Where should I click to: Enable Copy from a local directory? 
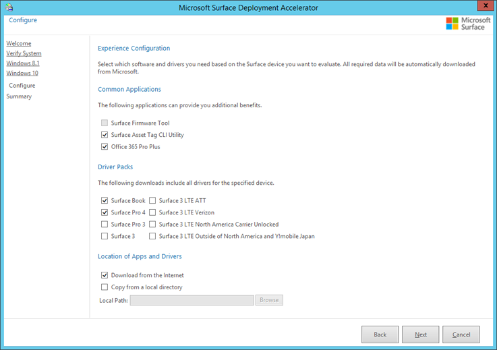coord(105,287)
